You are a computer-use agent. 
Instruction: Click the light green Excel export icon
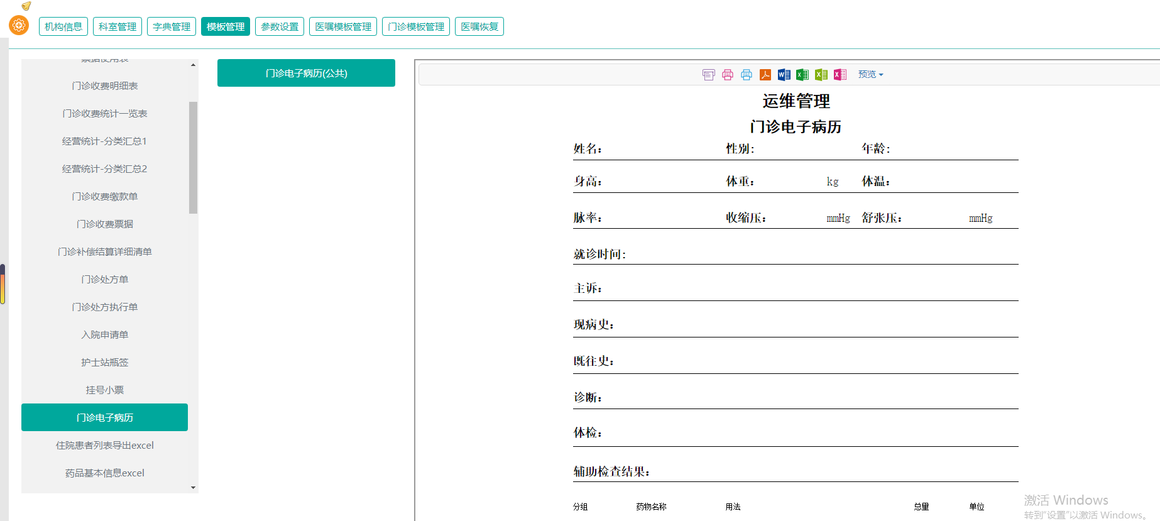(x=821, y=75)
